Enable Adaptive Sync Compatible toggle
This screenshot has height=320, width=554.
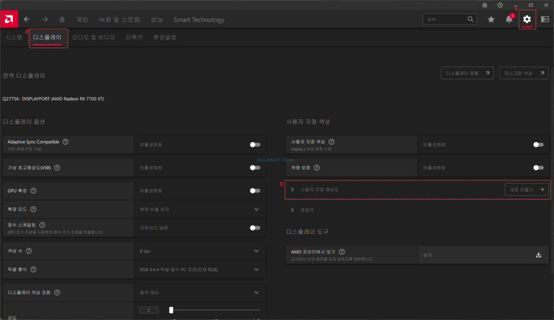pos(255,145)
